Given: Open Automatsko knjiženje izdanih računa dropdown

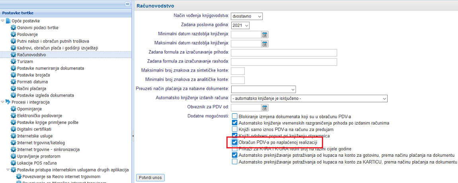Looking at the screenshot, I should [309, 98].
